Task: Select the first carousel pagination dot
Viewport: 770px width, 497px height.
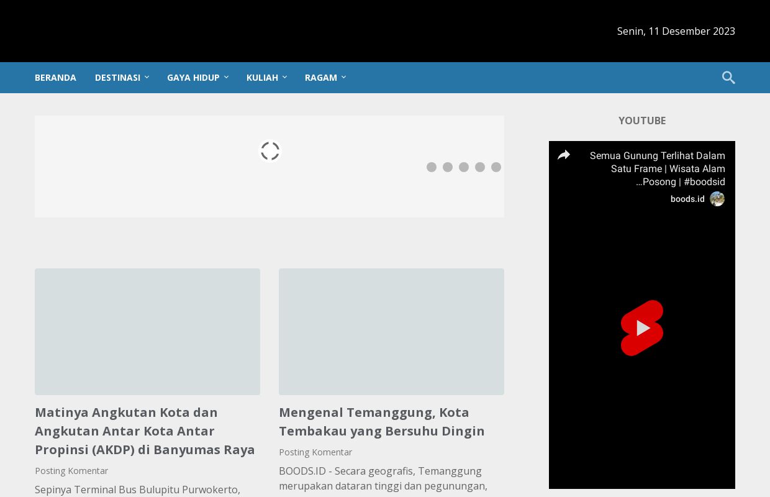Action: pyautogui.click(x=432, y=166)
